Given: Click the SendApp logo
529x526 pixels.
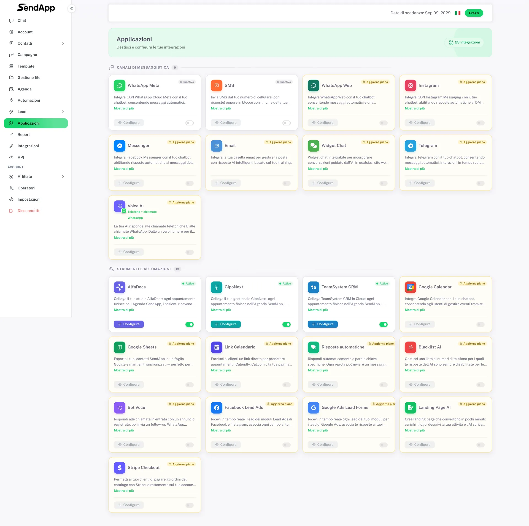Looking at the screenshot, I should pos(36,8).
